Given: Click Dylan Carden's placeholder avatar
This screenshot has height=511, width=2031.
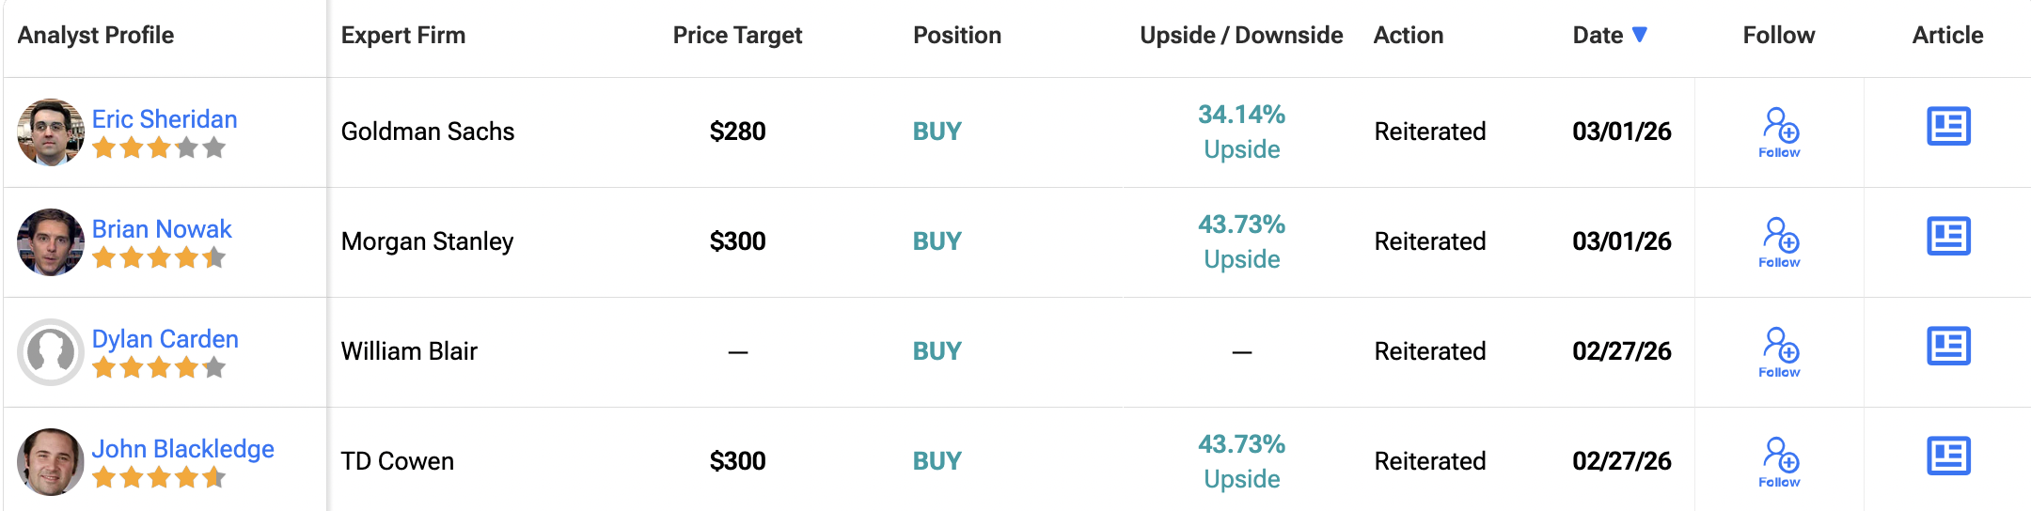Looking at the screenshot, I should [x=51, y=351].
